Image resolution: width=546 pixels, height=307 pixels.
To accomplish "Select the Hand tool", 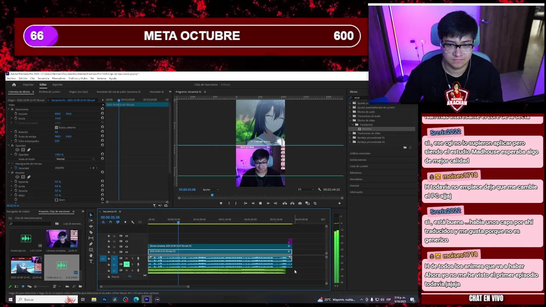I will [91, 255].
